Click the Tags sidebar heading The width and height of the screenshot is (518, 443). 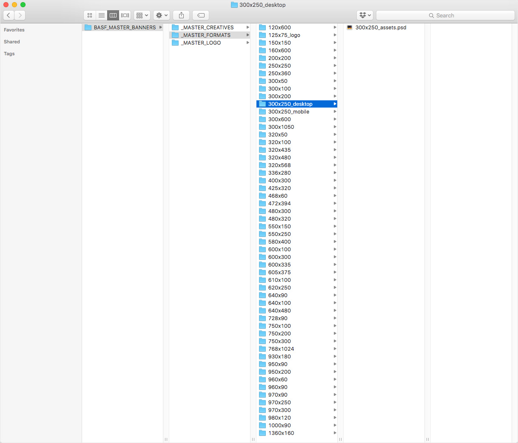(9, 54)
